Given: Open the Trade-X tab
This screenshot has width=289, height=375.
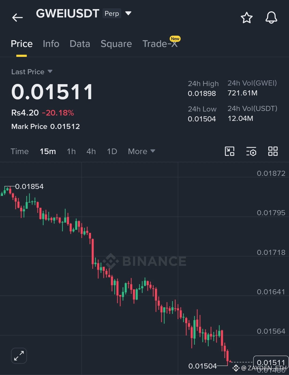Looking at the screenshot, I should click(x=160, y=44).
